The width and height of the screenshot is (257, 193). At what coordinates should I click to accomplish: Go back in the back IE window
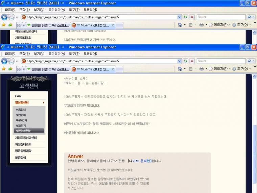(x=4, y=17)
